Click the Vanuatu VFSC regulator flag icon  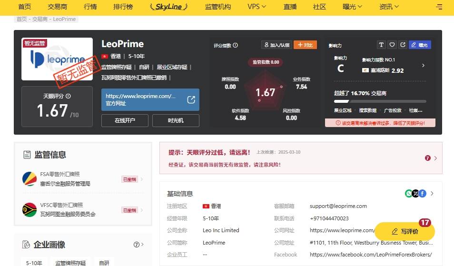[x=30, y=209]
